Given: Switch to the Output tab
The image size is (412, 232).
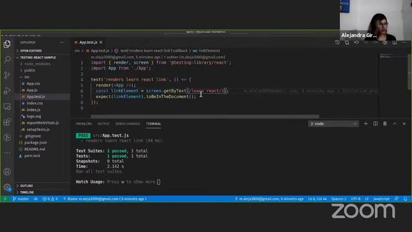Looking at the screenshot, I should click(x=104, y=124).
